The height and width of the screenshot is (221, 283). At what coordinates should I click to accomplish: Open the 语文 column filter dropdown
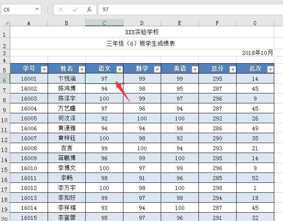(x=119, y=69)
